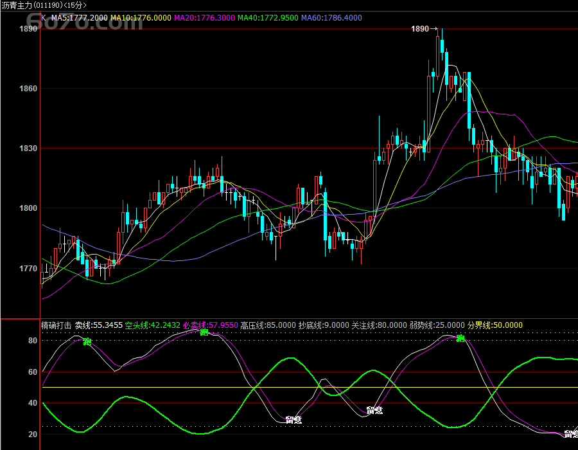Select the yellow 分界线 50.0000 label
The image size is (578, 450).
tap(495, 325)
